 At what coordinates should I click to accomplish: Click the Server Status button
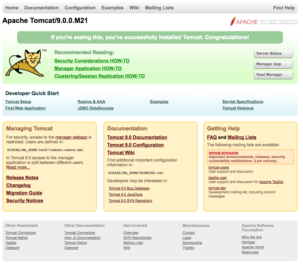pyautogui.click(x=273, y=54)
